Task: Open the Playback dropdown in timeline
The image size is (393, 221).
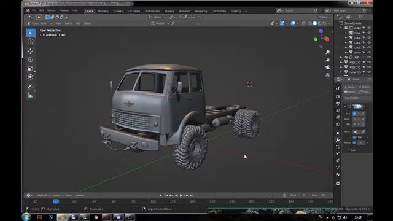Action: tap(43, 195)
